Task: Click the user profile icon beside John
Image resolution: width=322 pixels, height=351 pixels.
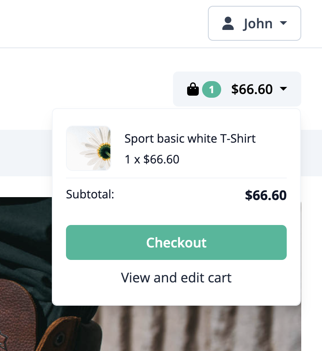Action: [x=228, y=23]
